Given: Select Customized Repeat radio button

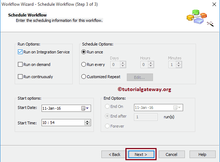Looking at the screenshot, I should 83,77.
